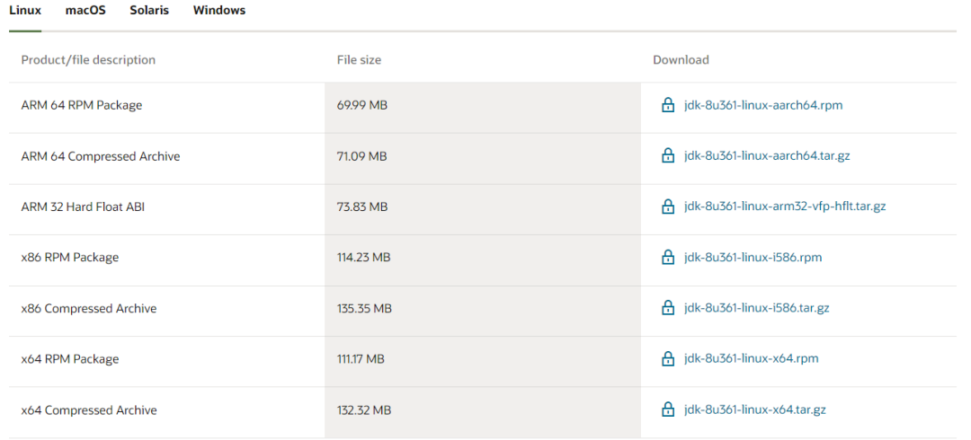Click lock icon beside jdk-8u361-linux-aarch64.rpm
The image size is (971, 440).
tap(668, 105)
